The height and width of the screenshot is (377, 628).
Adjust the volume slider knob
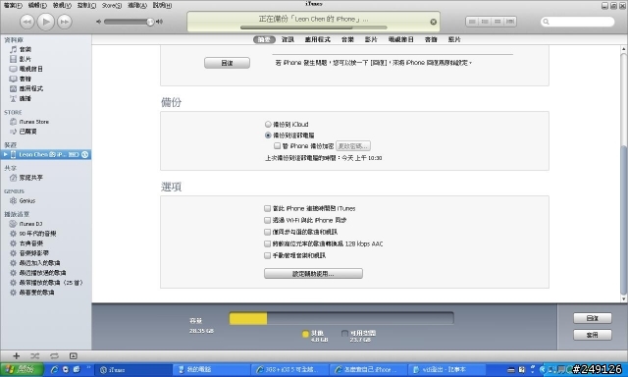[x=150, y=22]
